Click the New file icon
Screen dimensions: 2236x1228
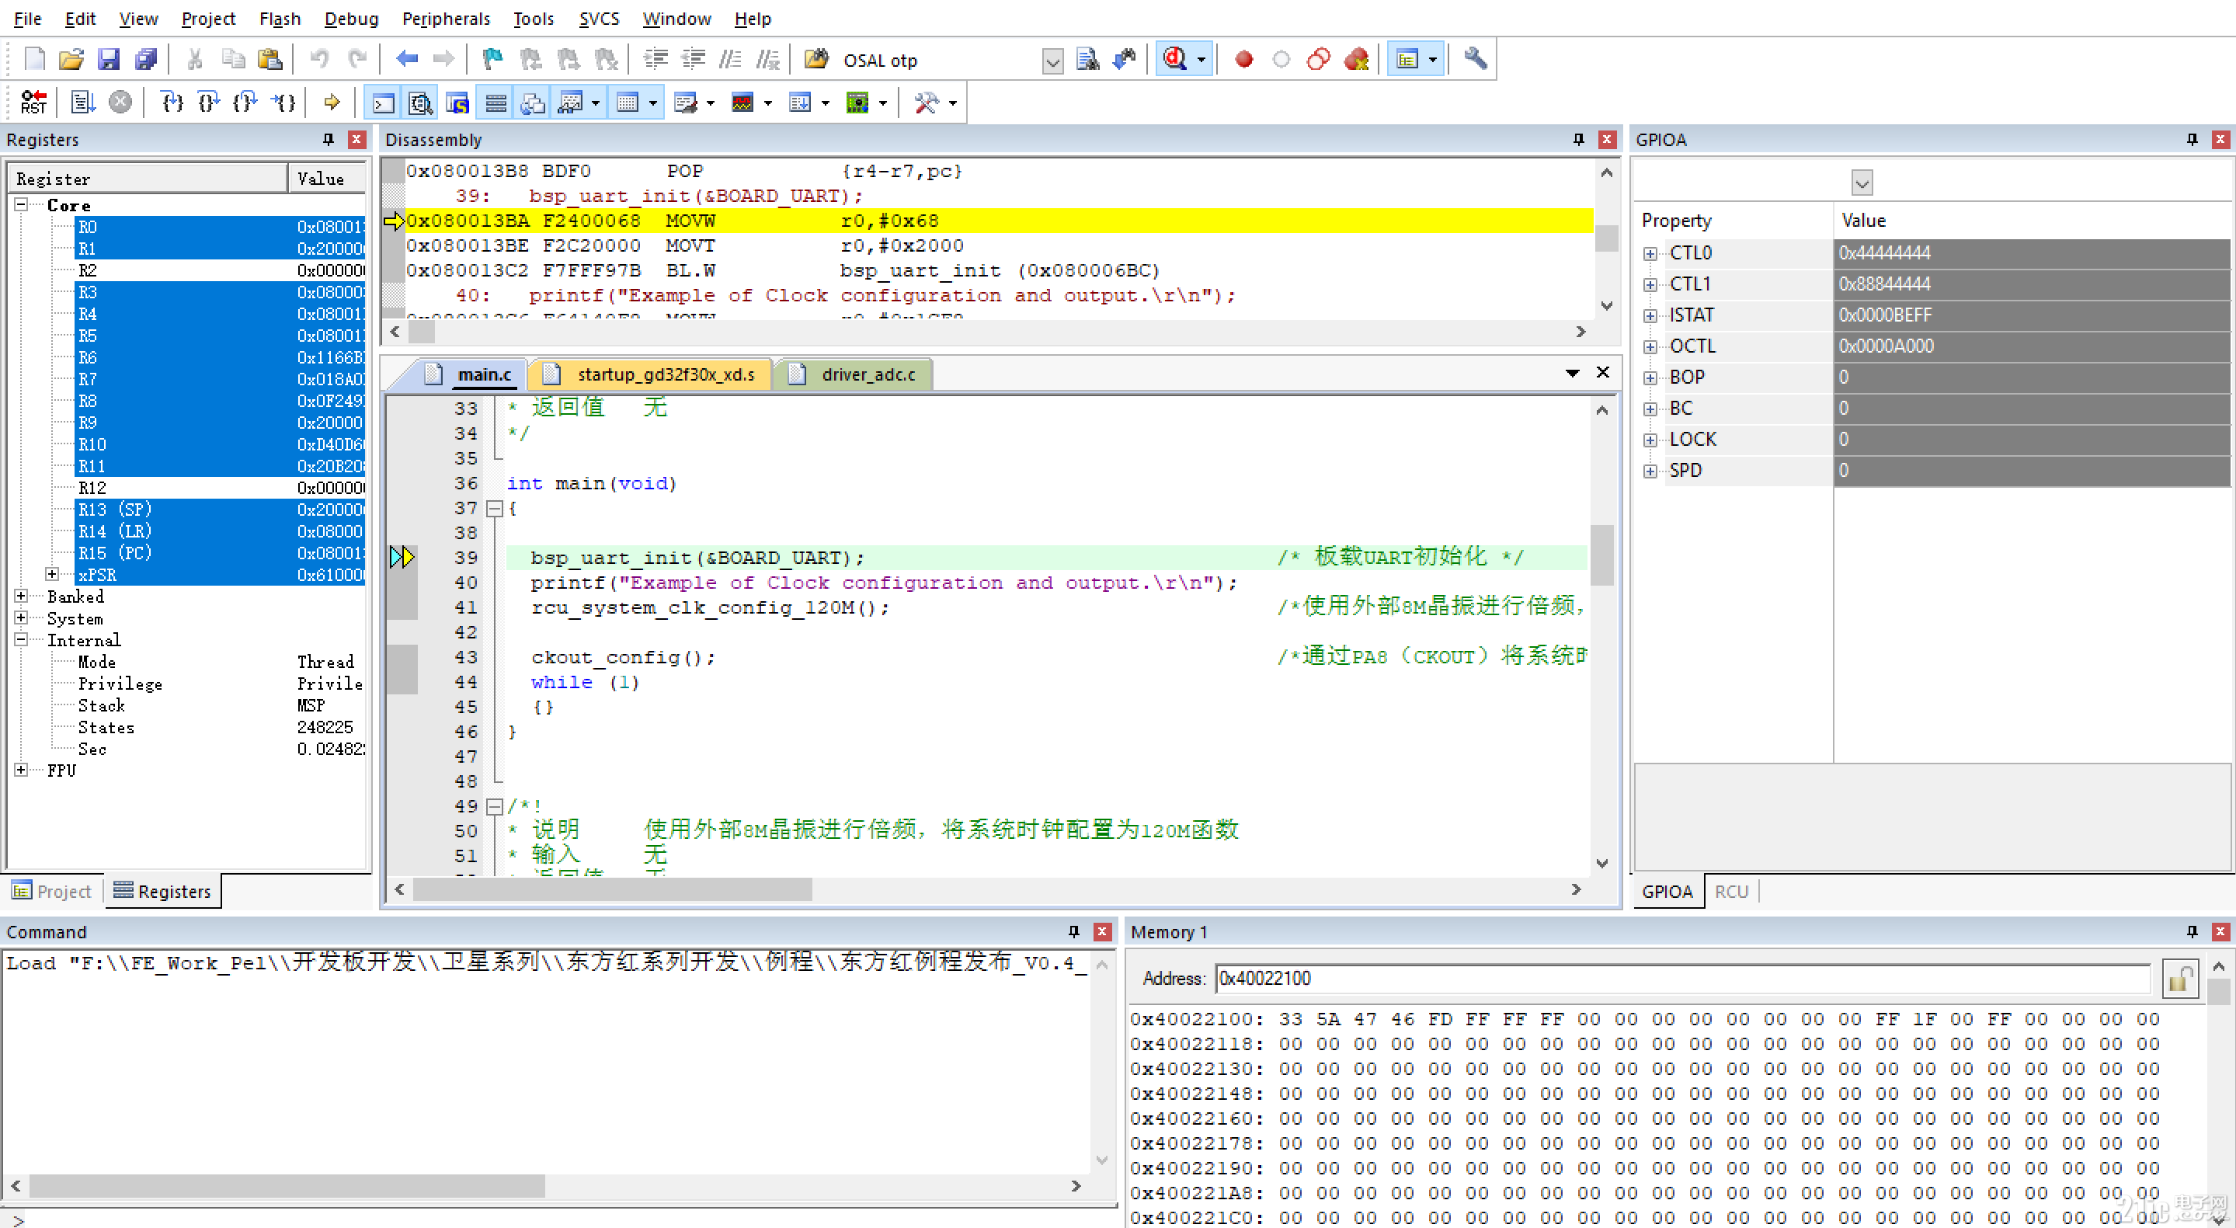click(34, 59)
